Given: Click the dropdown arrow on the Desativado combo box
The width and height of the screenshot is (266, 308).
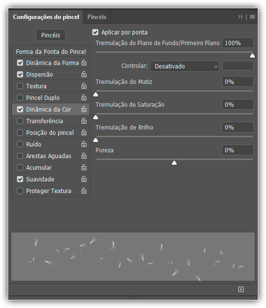Looking at the screenshot, I should tap(216, 66).
